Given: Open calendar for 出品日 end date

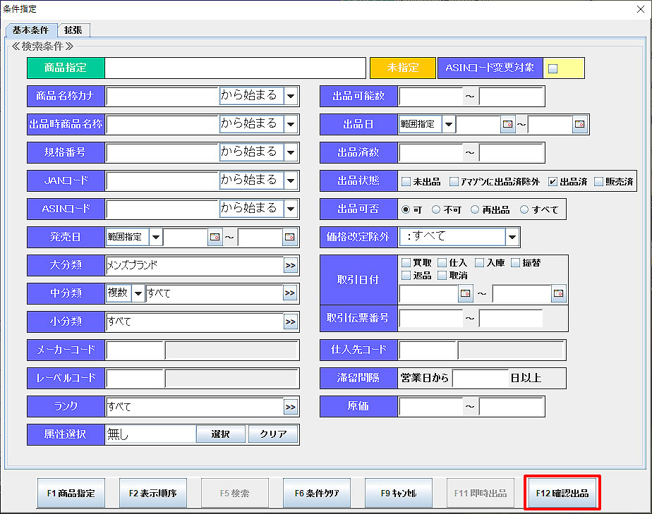Looking at the screenshot, I should tap(579, 125).
